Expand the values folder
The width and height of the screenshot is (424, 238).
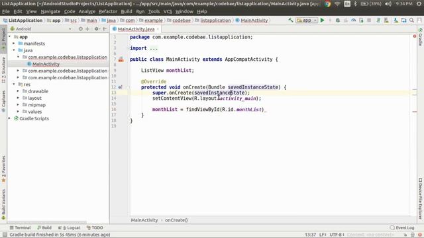pos(18,112)
